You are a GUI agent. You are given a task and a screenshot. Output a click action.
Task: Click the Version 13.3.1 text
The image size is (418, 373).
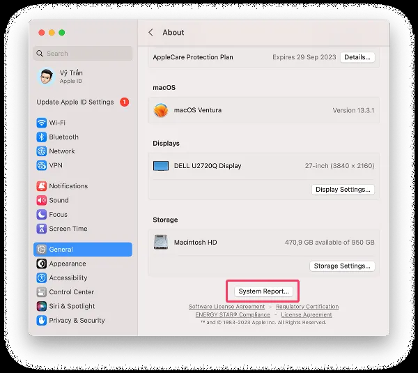click(x=353, y=110)
